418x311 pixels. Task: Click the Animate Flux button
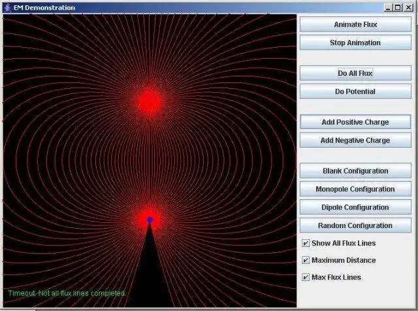coord(355,24)
